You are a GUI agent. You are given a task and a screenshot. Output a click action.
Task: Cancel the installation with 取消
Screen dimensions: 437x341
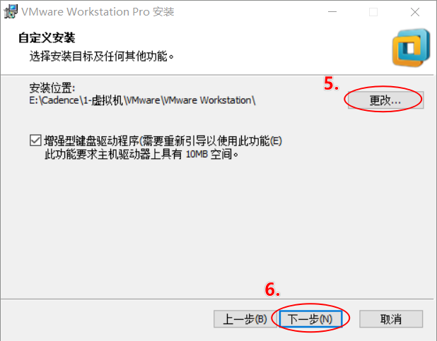point(391,318)
